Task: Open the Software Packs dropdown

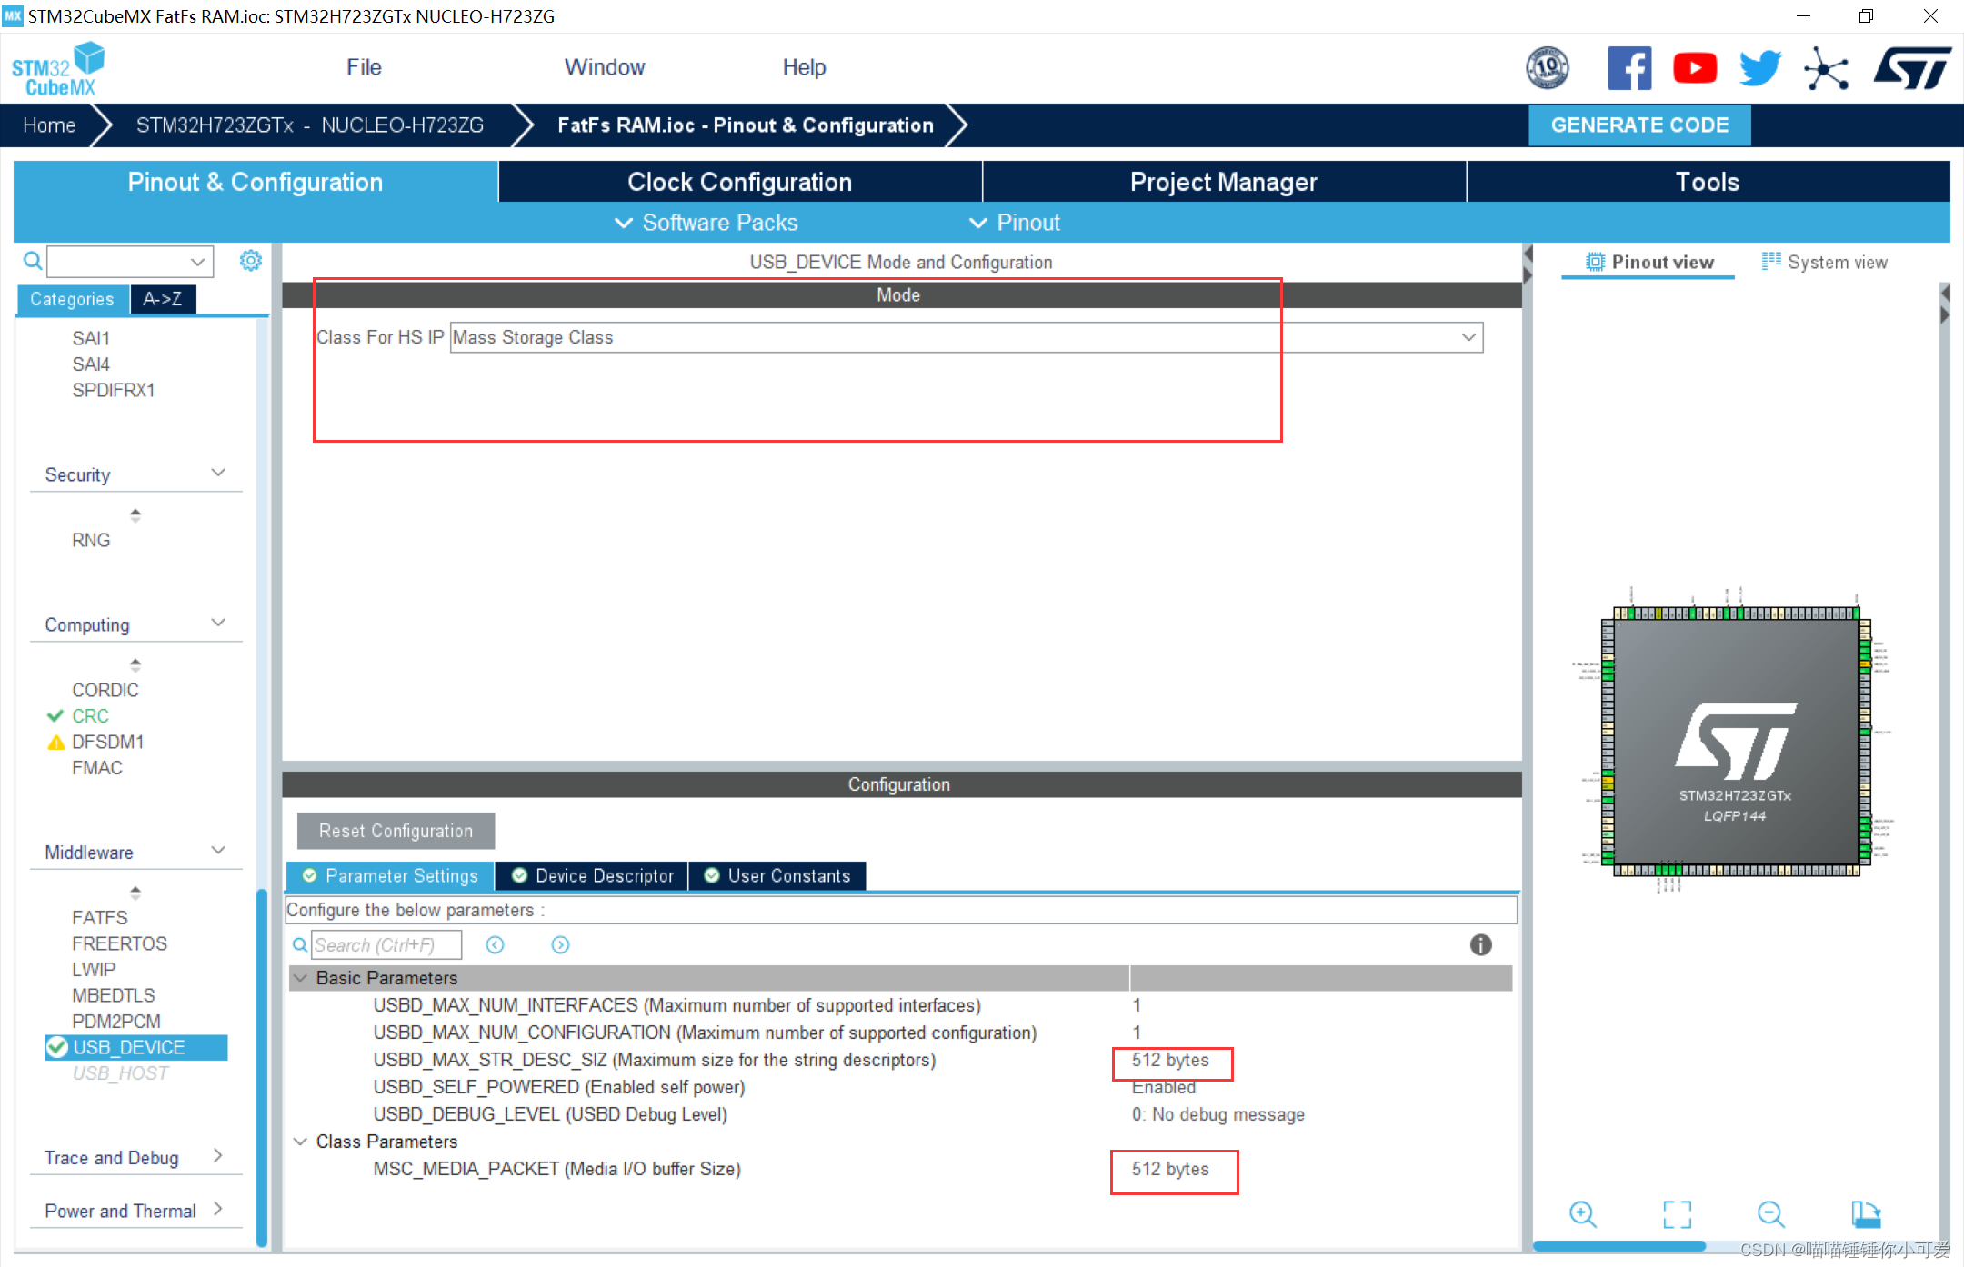Action: tap(706, 223)
